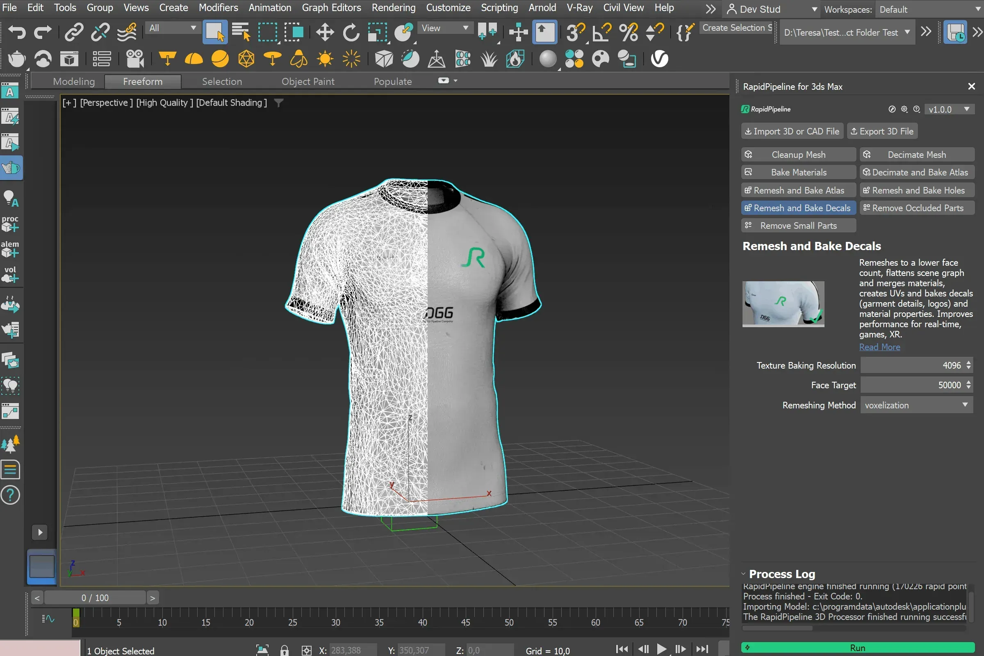Screen dimensions: 984x656
Task: Activate Select and Move tool
Action: click(325, 32)
